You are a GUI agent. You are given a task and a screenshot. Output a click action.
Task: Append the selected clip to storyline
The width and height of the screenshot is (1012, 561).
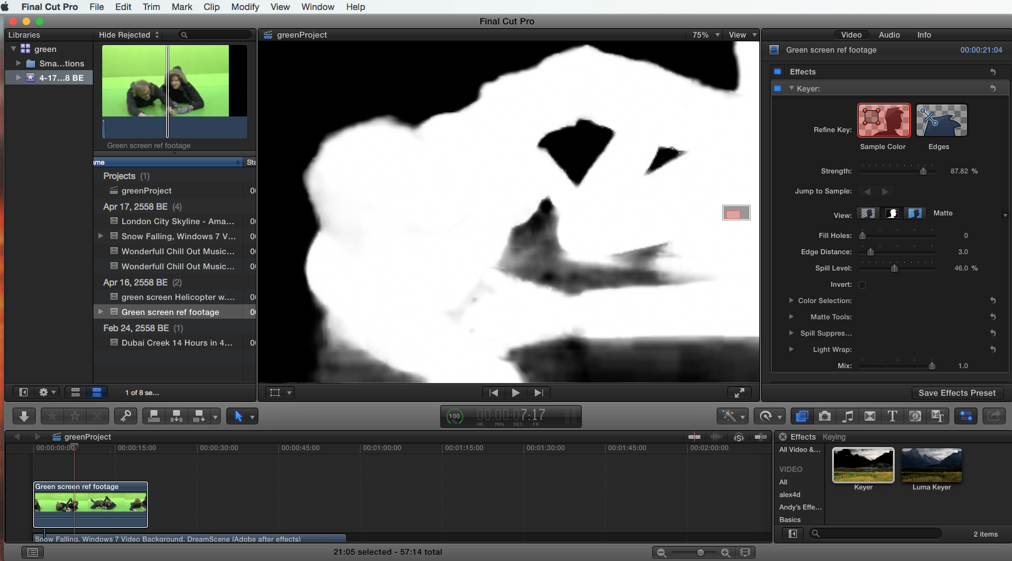(x=199, y=416)
